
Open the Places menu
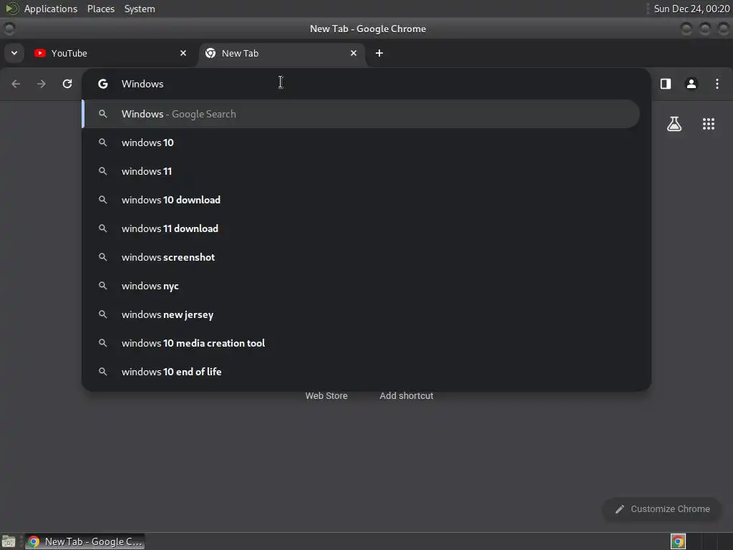(x=100, y=9)
